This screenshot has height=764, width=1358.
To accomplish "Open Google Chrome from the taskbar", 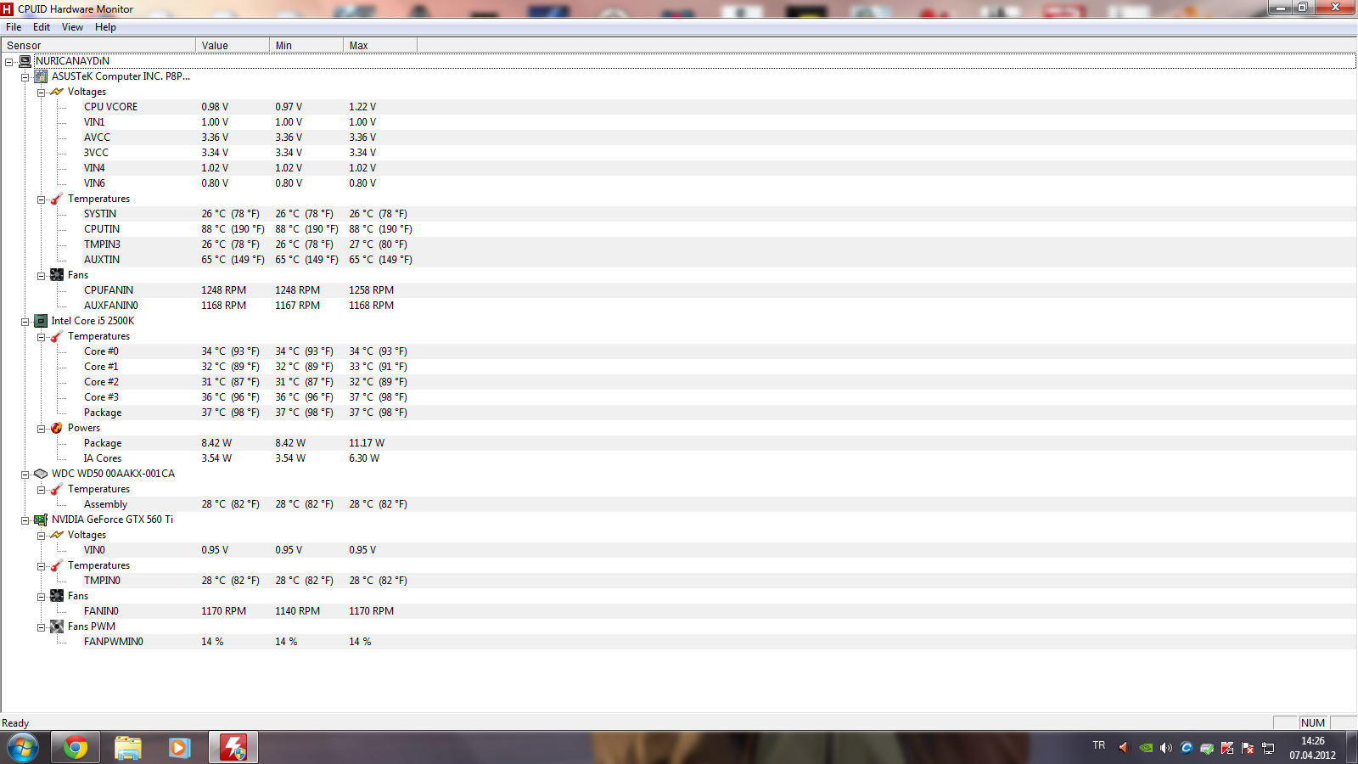I will click(76, 748).
